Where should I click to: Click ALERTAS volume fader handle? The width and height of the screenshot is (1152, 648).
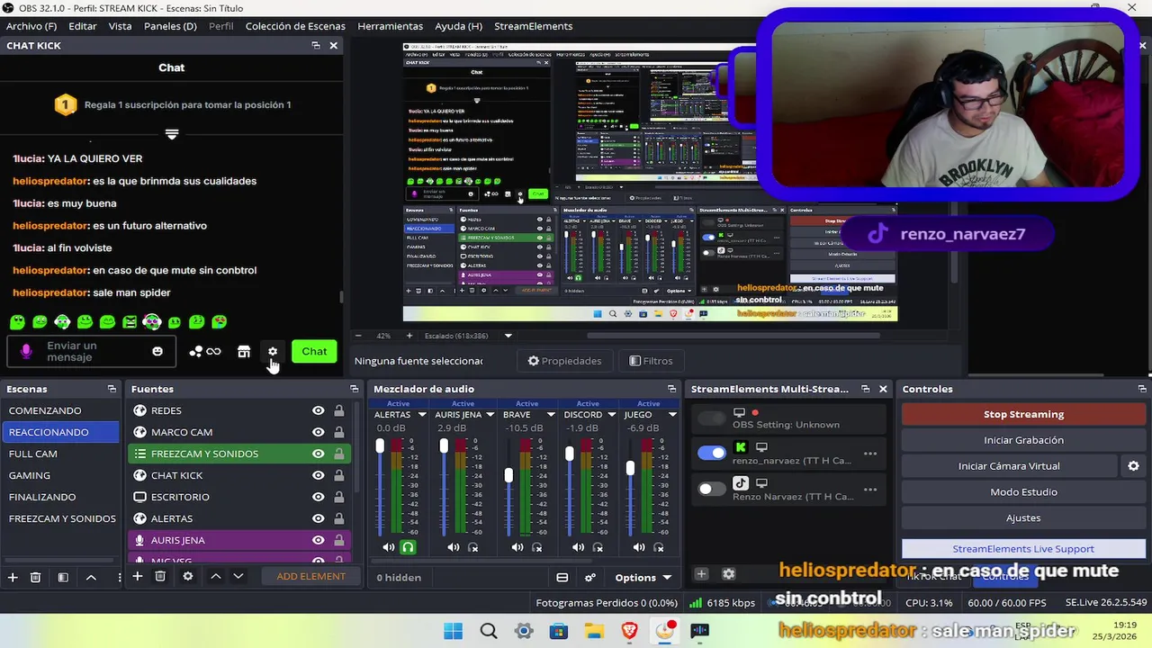coord(380,446)
